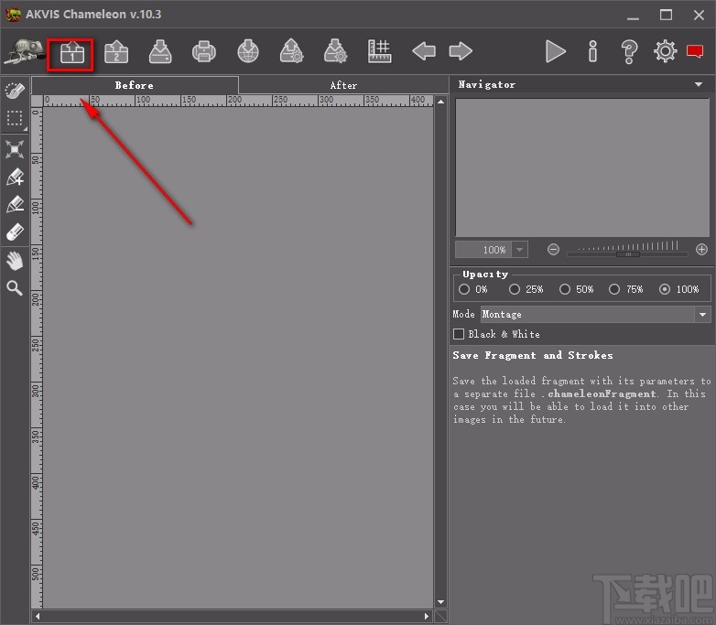This screenshot has width=716, height=625.
Task: Enable the Black & White checkbox
Action: click(459, 334)
